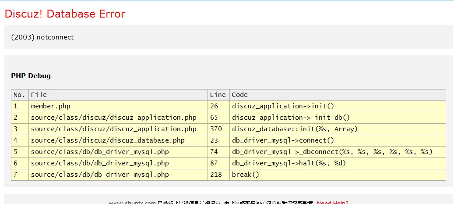
Task: Select the Line column header
Action: pos(218,95)
